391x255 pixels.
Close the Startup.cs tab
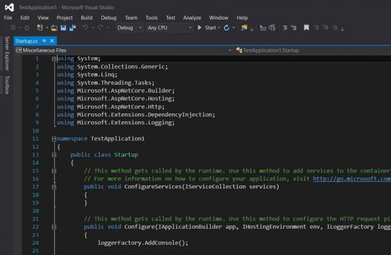pos(52,40)
